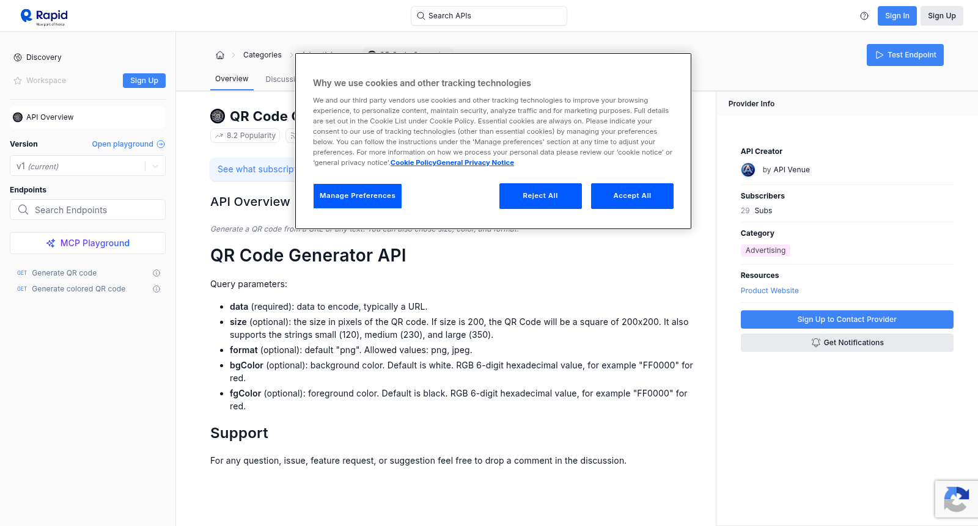Sign up to contact provider
978x526 pixels.
(847, 320)
